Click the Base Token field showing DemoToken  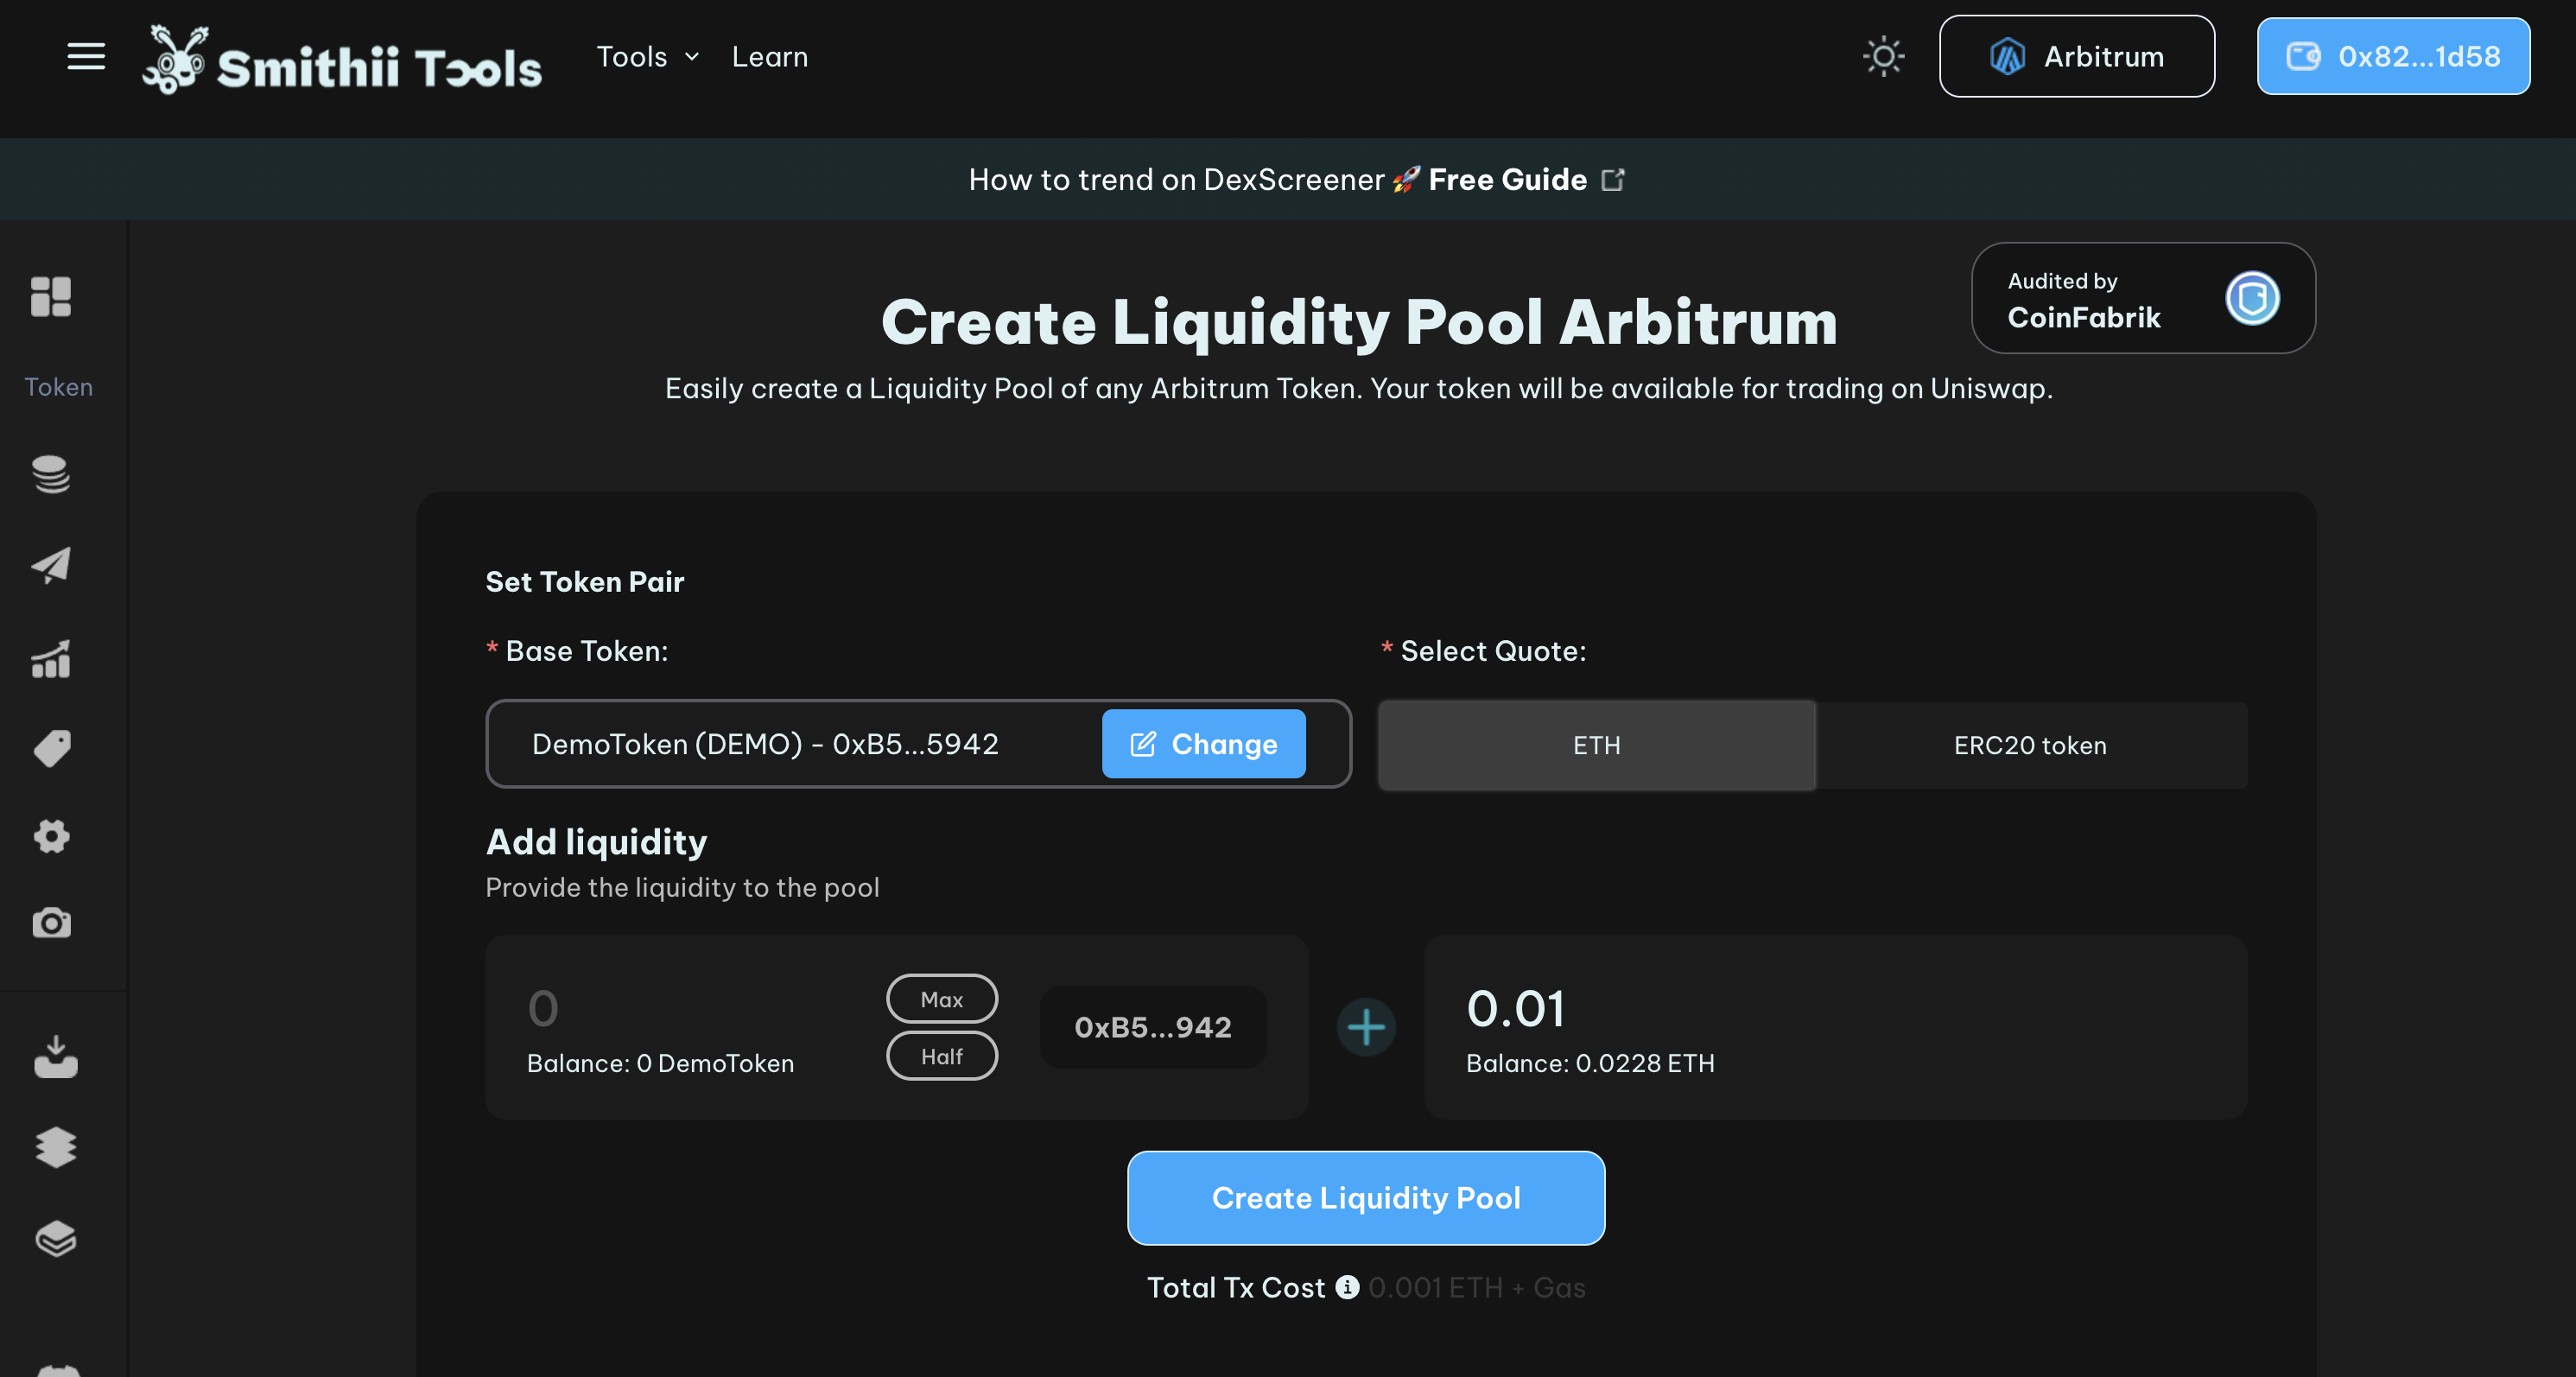tap(918, 744)
